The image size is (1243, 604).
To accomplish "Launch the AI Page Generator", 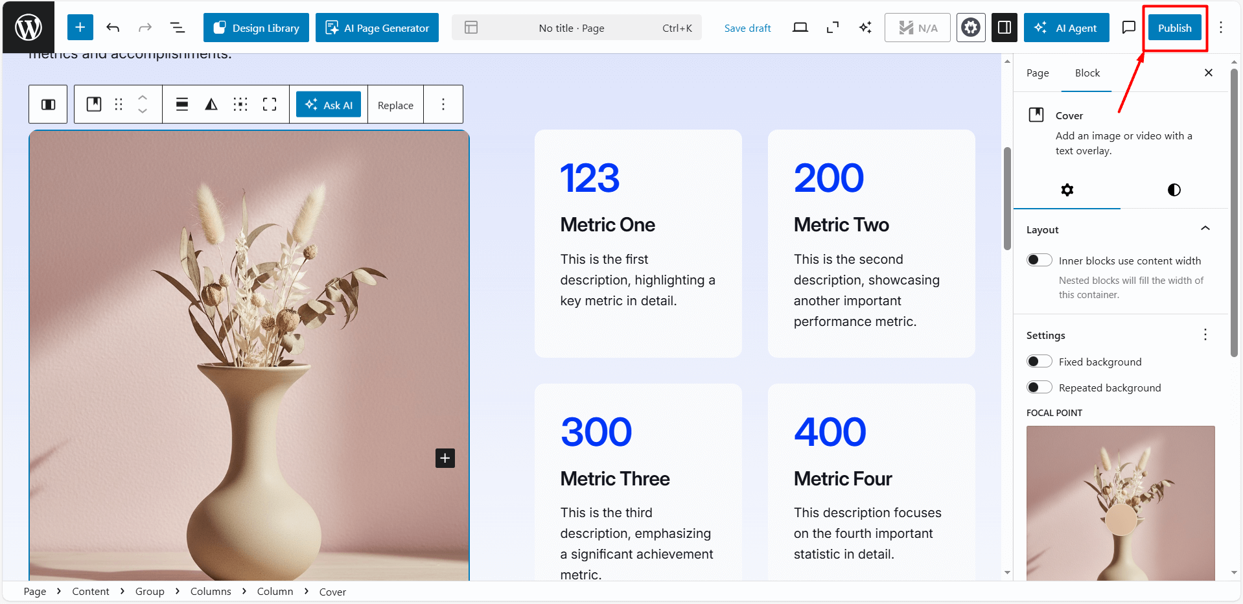I will (x=377, y=27).
